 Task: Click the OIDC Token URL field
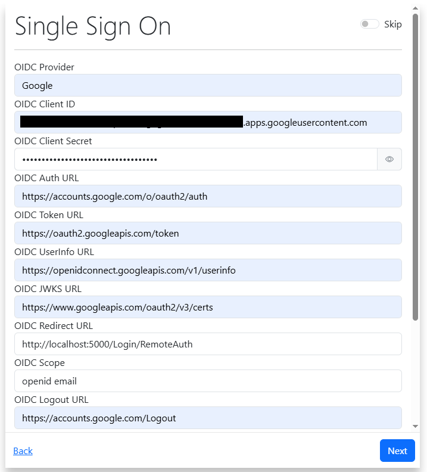click(208, 233)
